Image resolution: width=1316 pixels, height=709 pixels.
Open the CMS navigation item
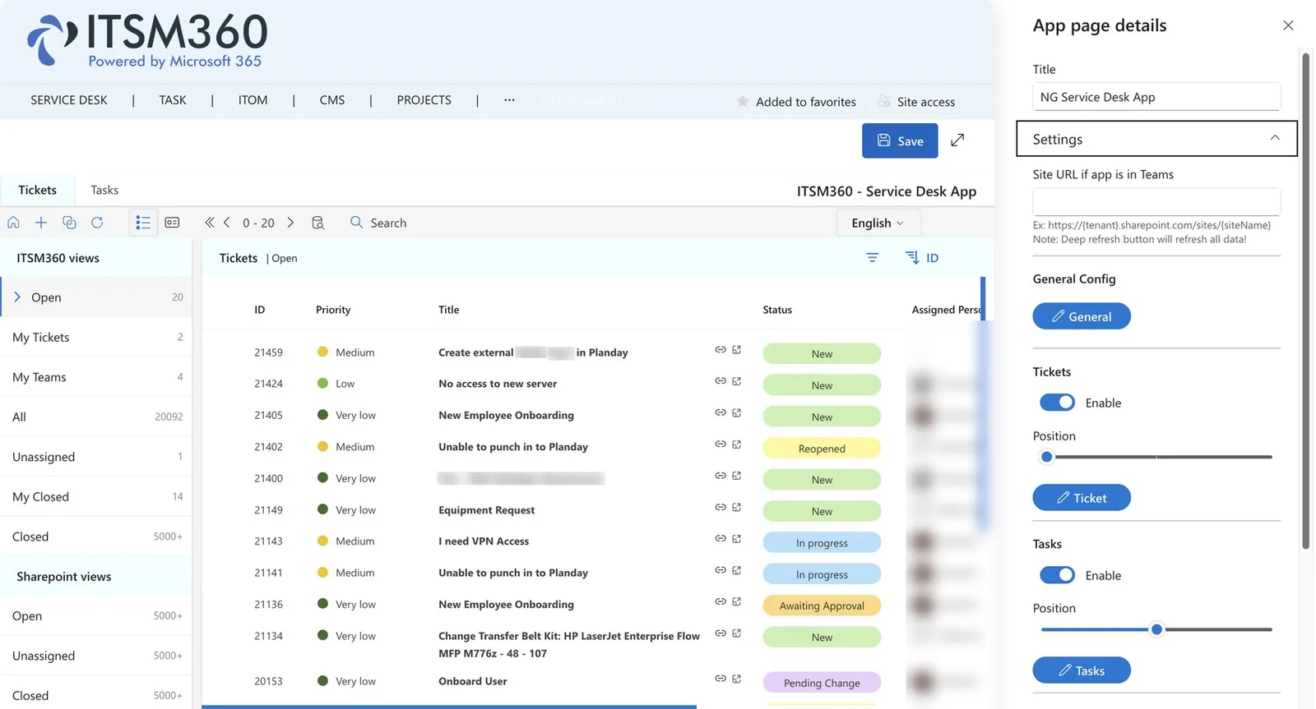pyautogui.click(x=332, y=100)
